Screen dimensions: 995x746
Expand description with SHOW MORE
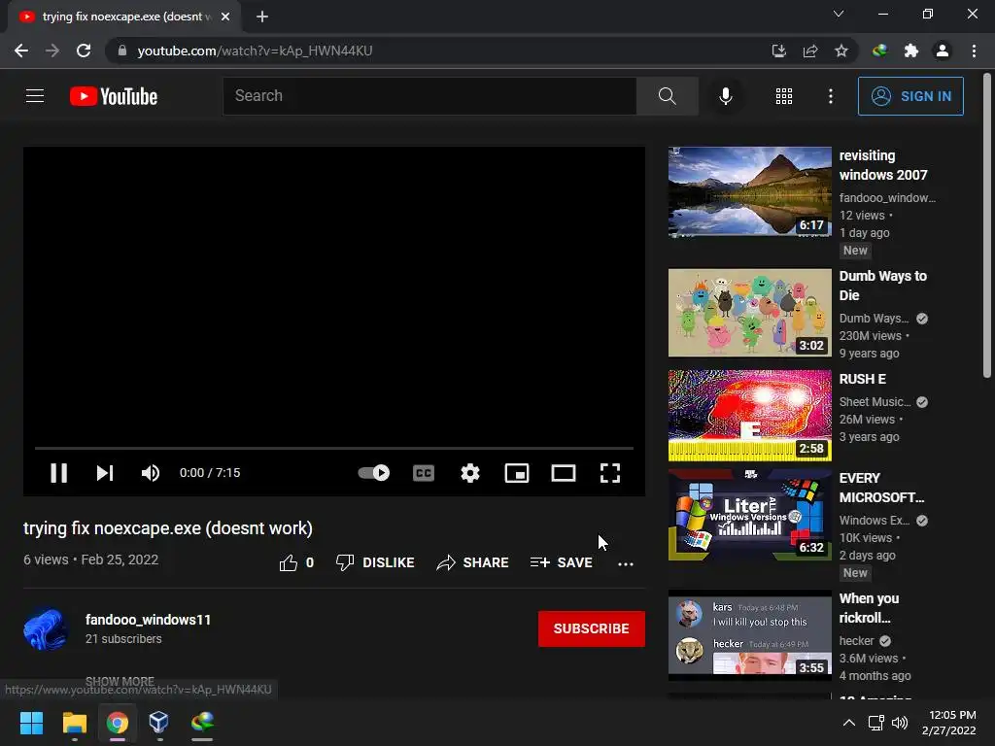120,681
